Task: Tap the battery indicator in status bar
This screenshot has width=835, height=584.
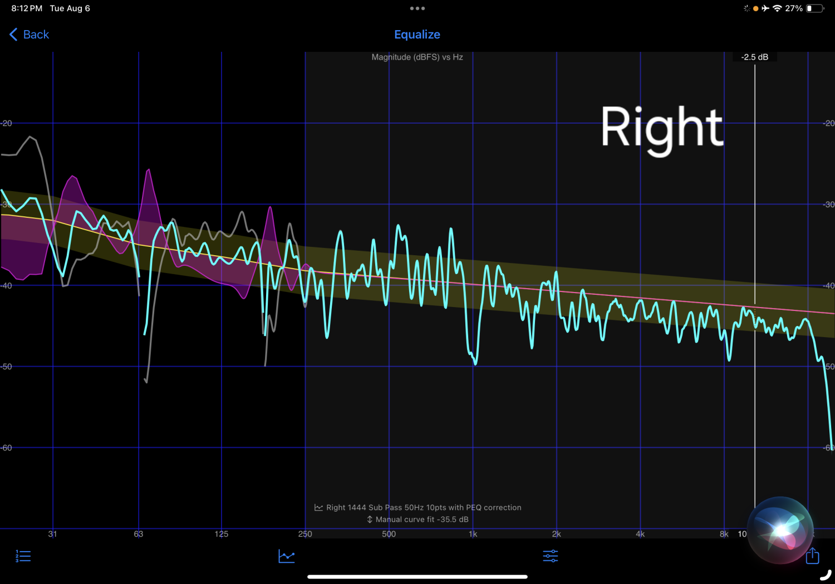Action: click(816, 8)
